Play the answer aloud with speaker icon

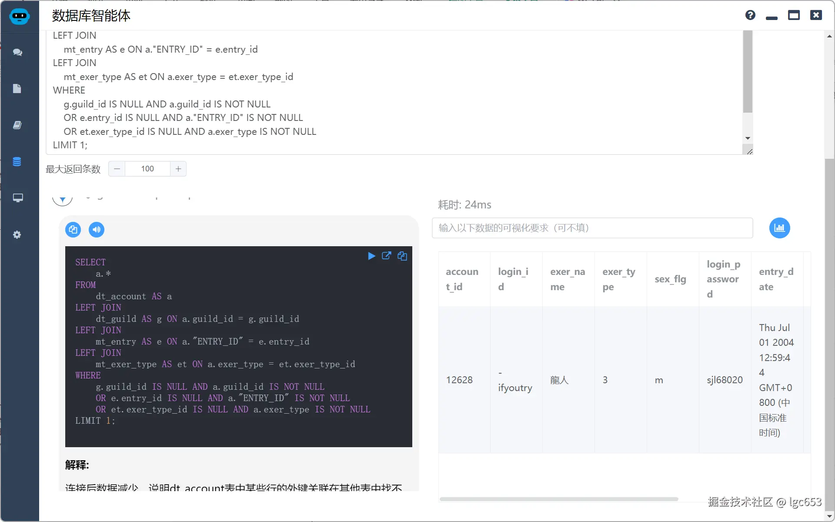click(x=97, y=230)
